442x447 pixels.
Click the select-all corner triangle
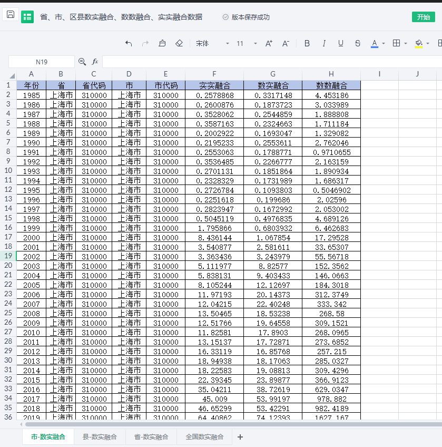[12, 76]
